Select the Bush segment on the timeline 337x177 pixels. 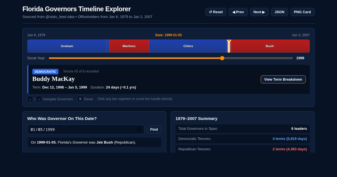pyautogui.click(x=270, y=46)
